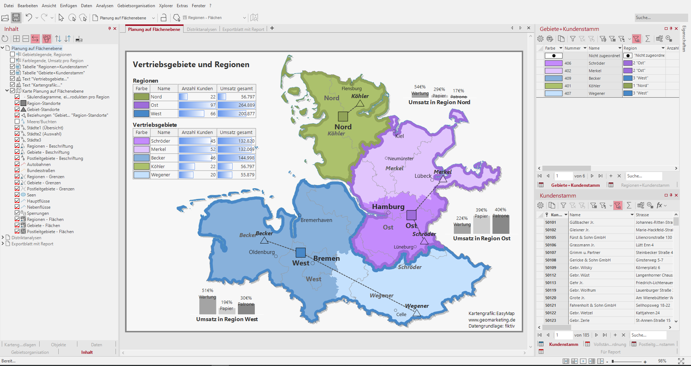Enable the Meere/Buchten layer checkbox

pos(17,121)
